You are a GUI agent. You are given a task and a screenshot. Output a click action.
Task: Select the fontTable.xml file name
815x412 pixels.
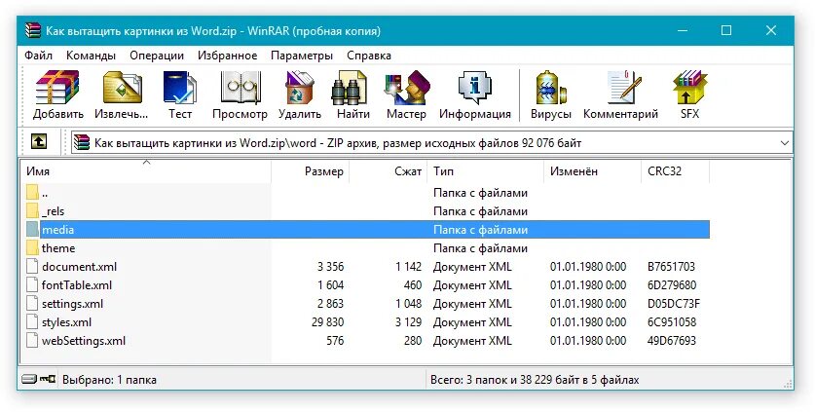(x=77, y=285)
